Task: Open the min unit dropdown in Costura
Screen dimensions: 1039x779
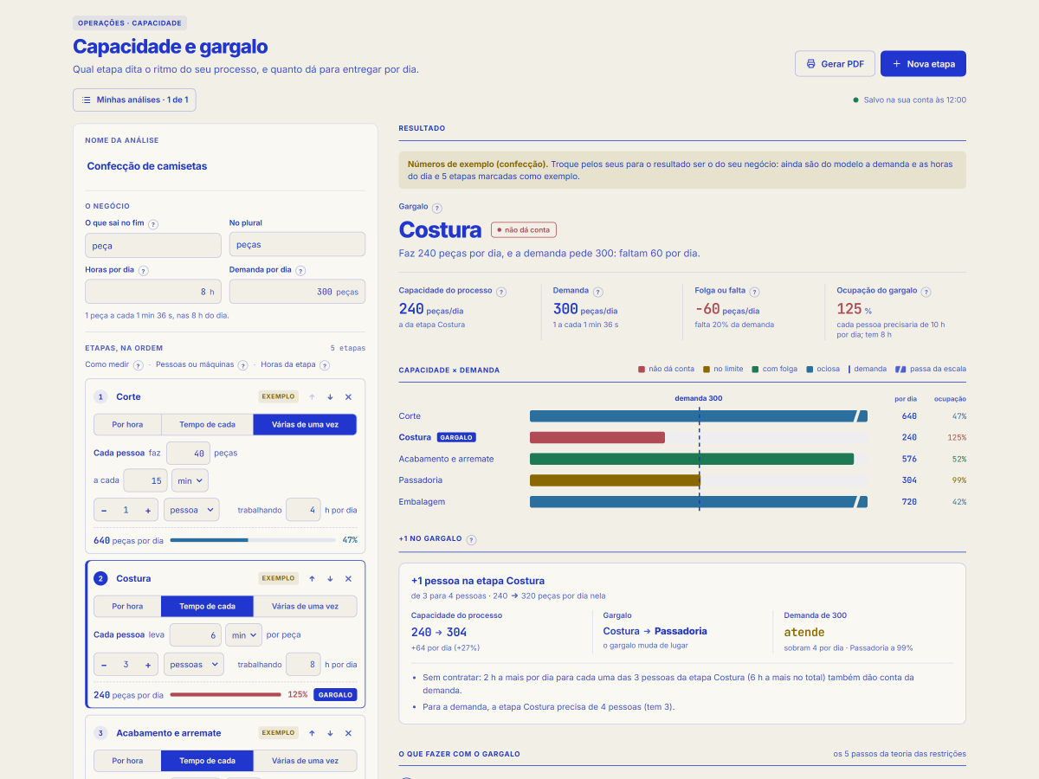Action: click(x=243, y=635)
